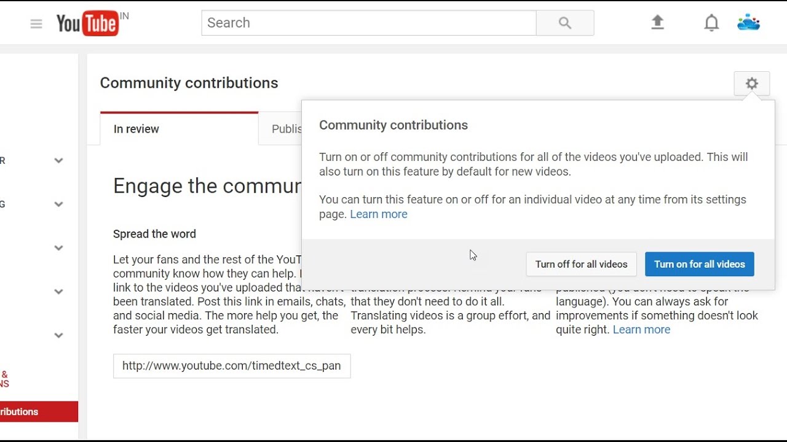Focus the Search input field
The width and height of the screenshot is (787, 442).
(x=369, y=23)
